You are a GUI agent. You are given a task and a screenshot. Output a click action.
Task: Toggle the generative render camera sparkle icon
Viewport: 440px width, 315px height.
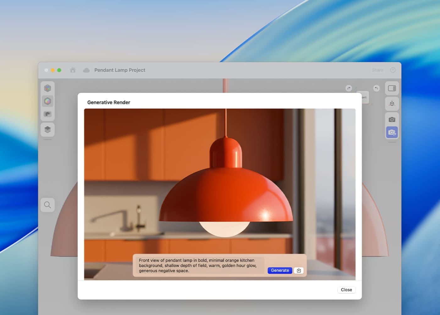[x=392, y=132]
